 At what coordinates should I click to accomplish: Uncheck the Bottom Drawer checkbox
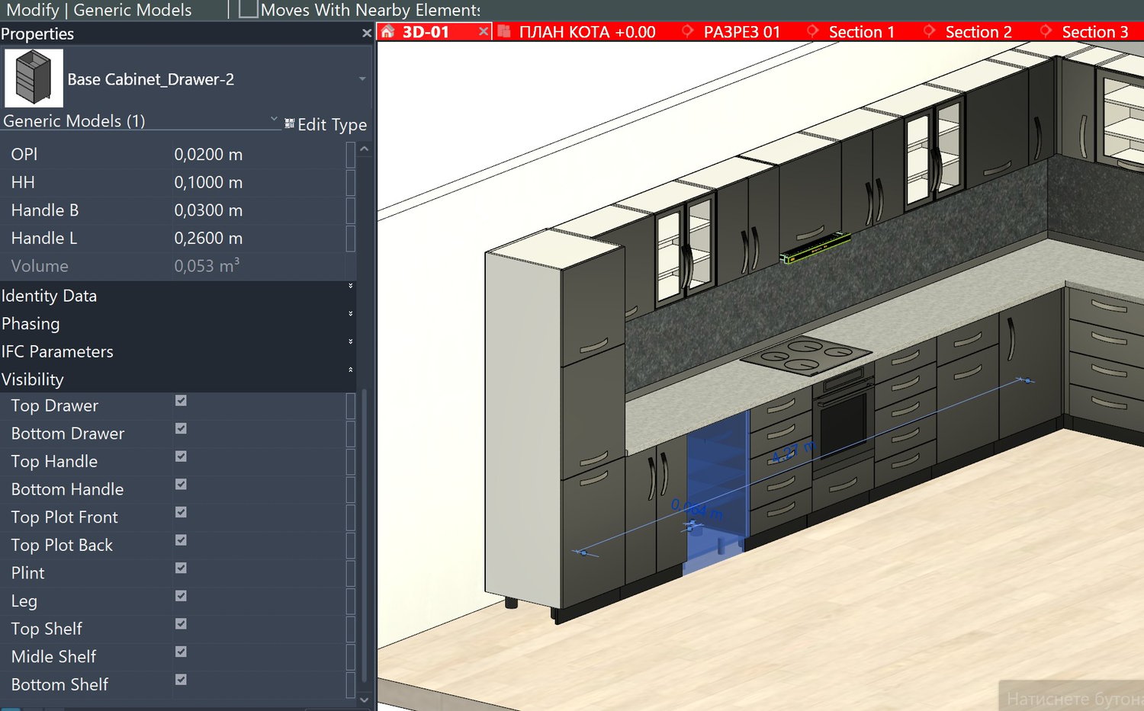coord(181,429)
